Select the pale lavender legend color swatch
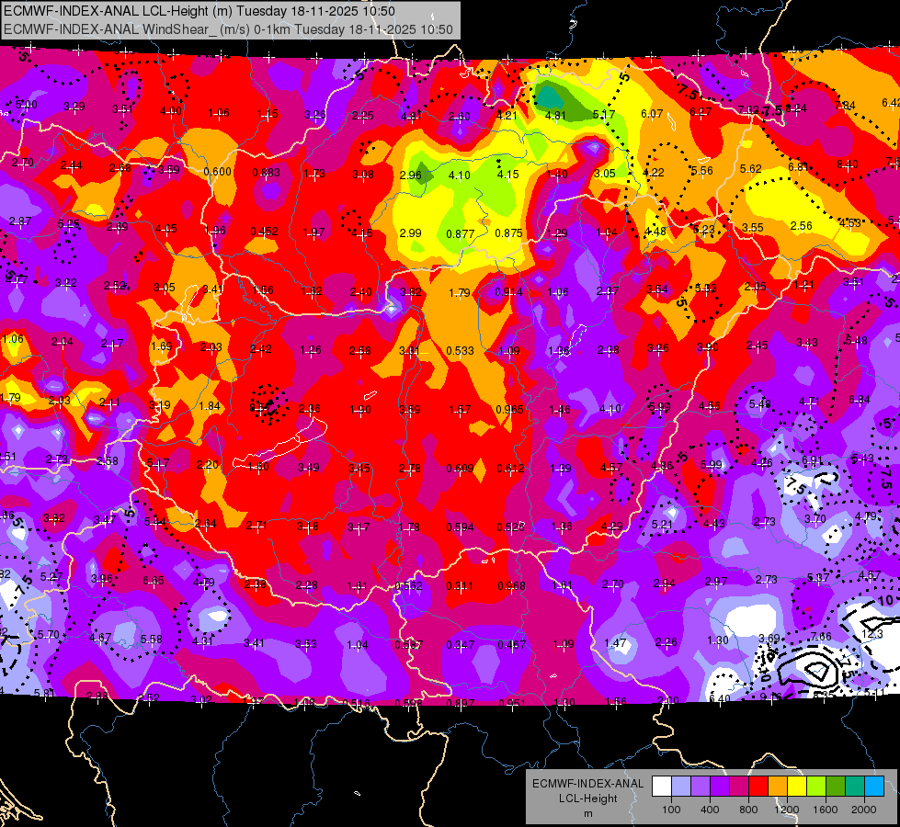Viewport: 900px width, 827px height. click(681, 787)
